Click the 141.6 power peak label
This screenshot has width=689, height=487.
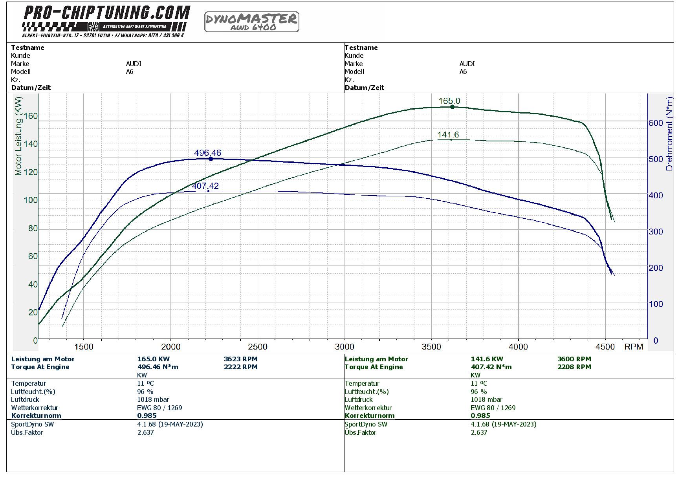(448, 135)
